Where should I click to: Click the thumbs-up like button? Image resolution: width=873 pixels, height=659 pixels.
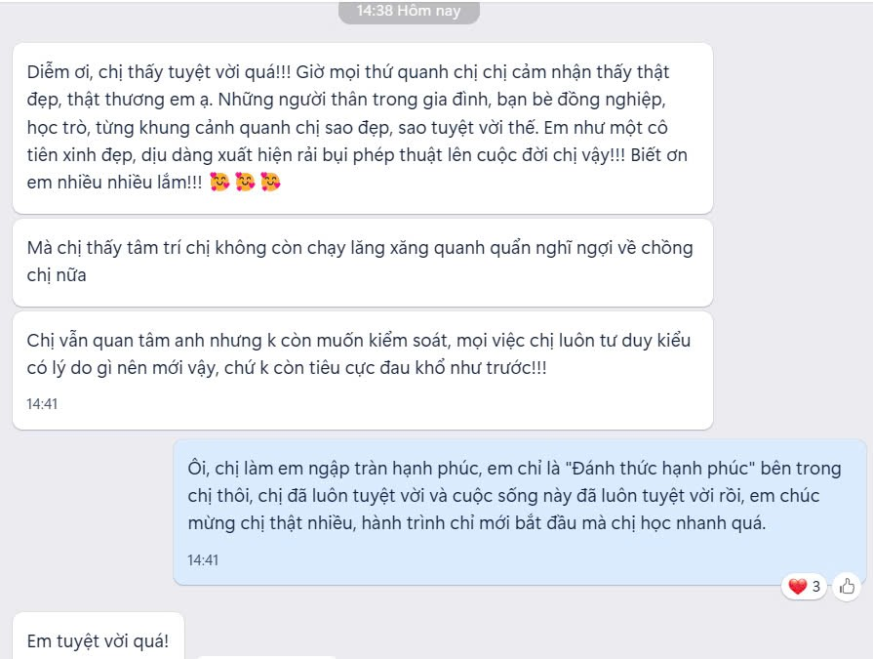click(x=847, y=587)
